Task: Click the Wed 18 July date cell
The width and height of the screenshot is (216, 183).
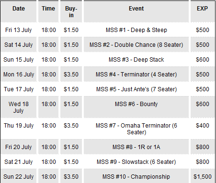Action: coord(19,107)
